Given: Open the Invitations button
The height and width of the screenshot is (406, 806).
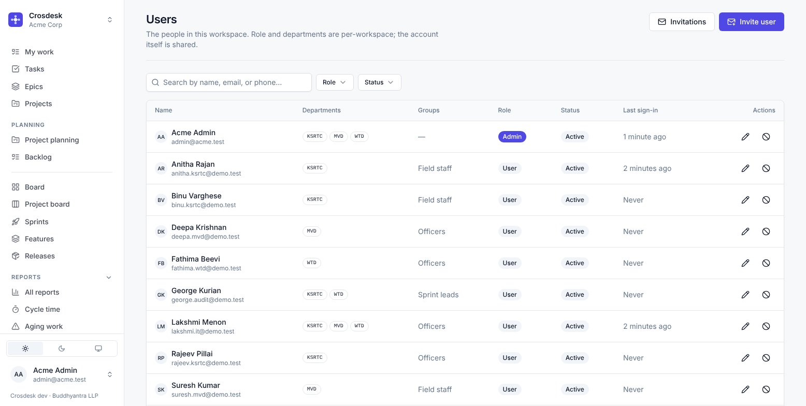Looking at the screenshot, I should click(x=682, y=22).
